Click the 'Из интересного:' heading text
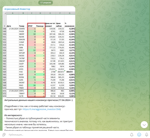Viewport: 150px width, 138px height. click(x=13, y=115)
